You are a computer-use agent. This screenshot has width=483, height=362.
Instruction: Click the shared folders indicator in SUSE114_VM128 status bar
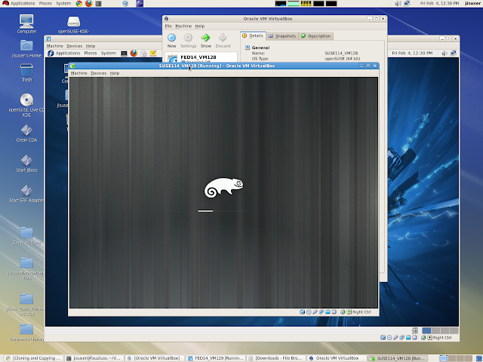pos(328,311)
